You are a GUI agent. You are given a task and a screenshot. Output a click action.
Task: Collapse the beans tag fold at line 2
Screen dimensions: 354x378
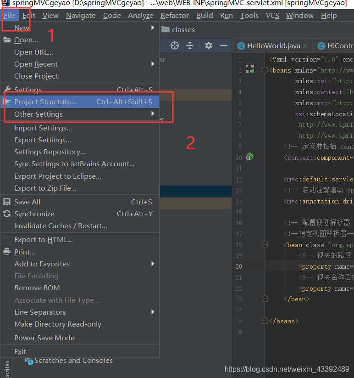tap(265, 70)
